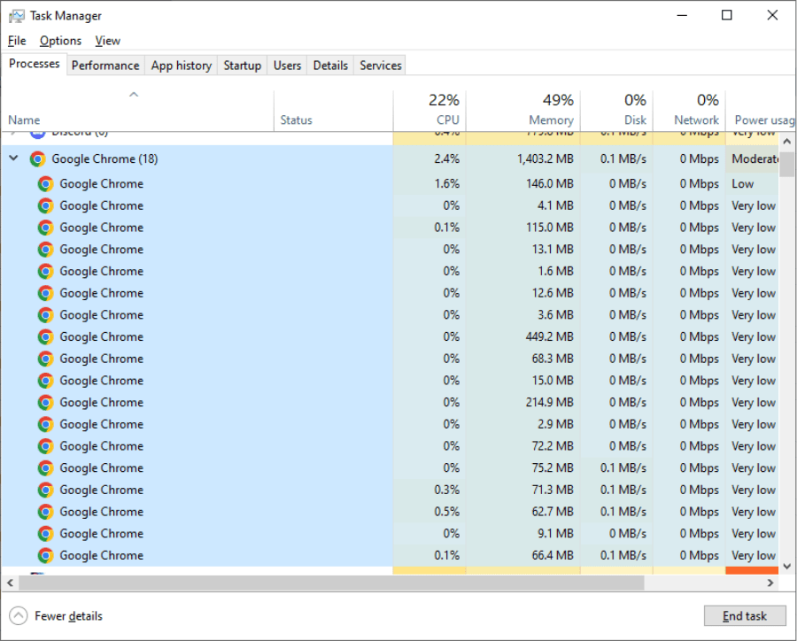This screenshot has height=641, width=797.
Task: Click the Chrome icon in the Google Chrome (18) row
Action: click(x=37, y=159)
